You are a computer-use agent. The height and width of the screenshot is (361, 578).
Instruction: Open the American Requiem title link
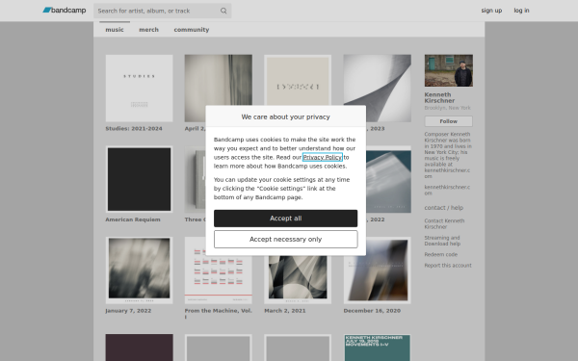(133, 219)
